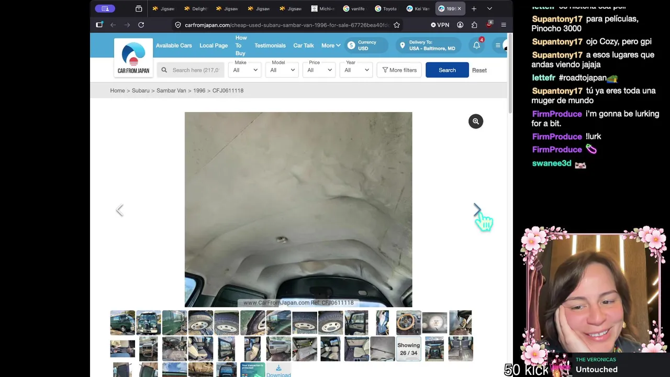670x377 pixels.
Task: Click the site address in URL bar
Action: pos(287,25)
